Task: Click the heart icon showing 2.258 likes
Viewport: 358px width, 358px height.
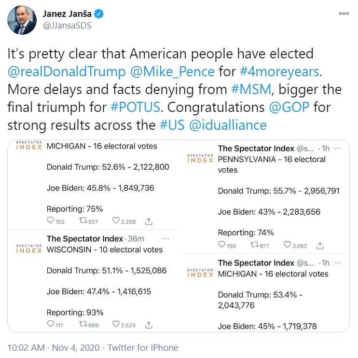Action: 116,221
